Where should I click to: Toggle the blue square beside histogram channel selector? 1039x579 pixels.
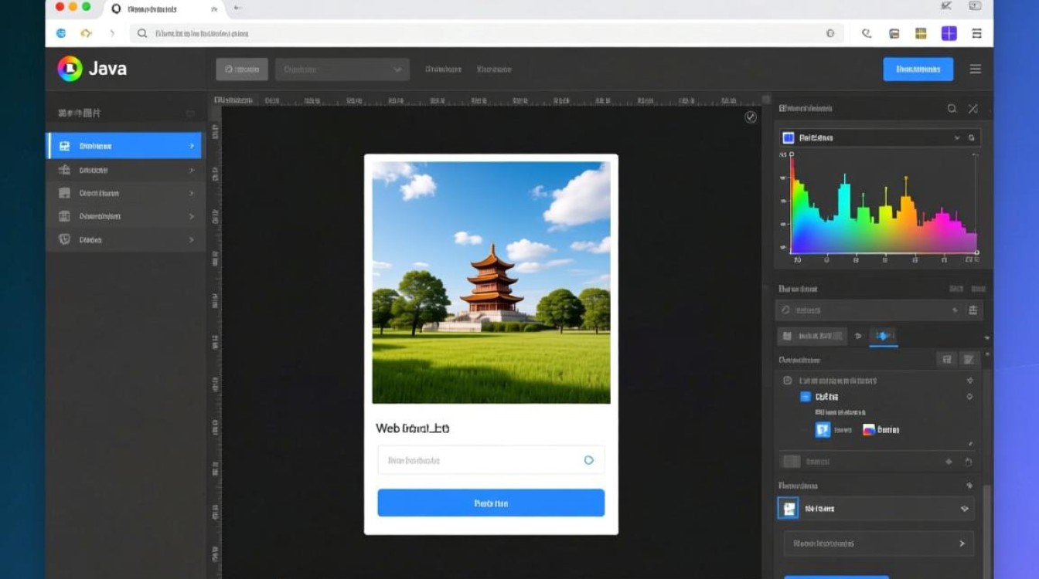pos(788,138)
